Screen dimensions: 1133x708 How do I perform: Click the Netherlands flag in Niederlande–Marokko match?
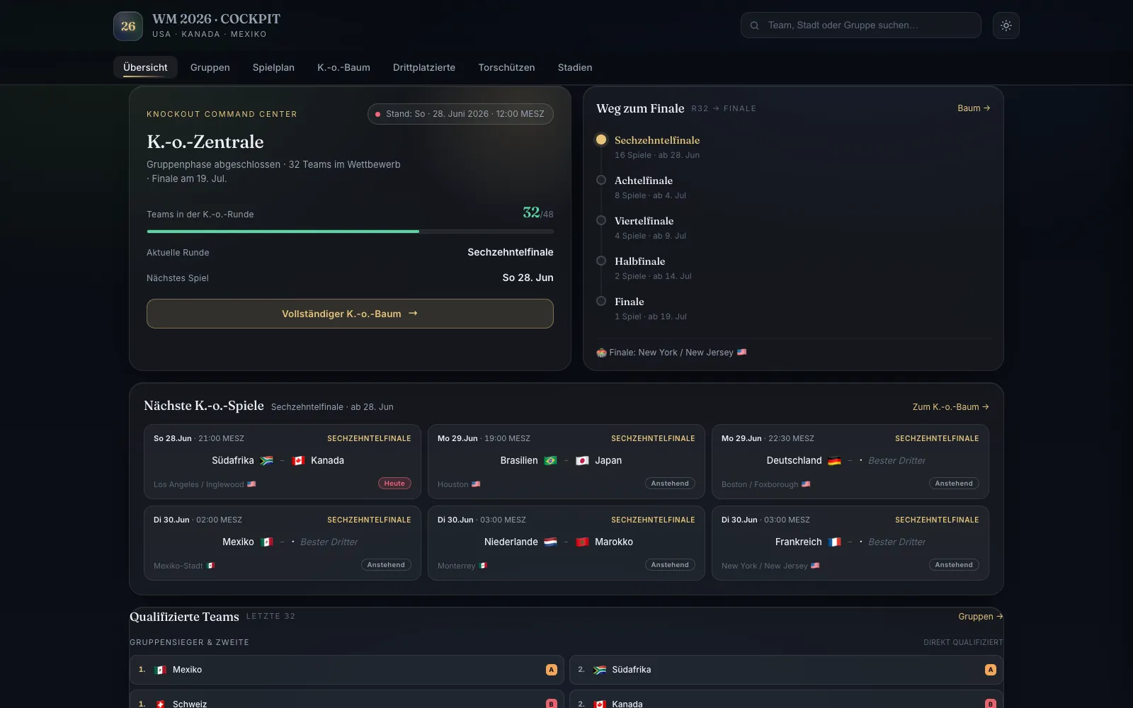tap(551, 542)
